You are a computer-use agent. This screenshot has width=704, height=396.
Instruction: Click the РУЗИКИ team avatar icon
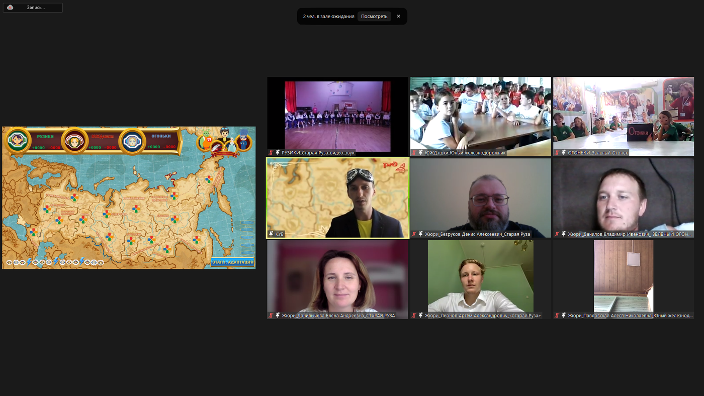tap(18, 140)
